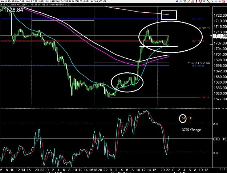Click the highlighted 1711.06 current price tag
This screenshot has width=227, height=173.
tap(220, 35)
